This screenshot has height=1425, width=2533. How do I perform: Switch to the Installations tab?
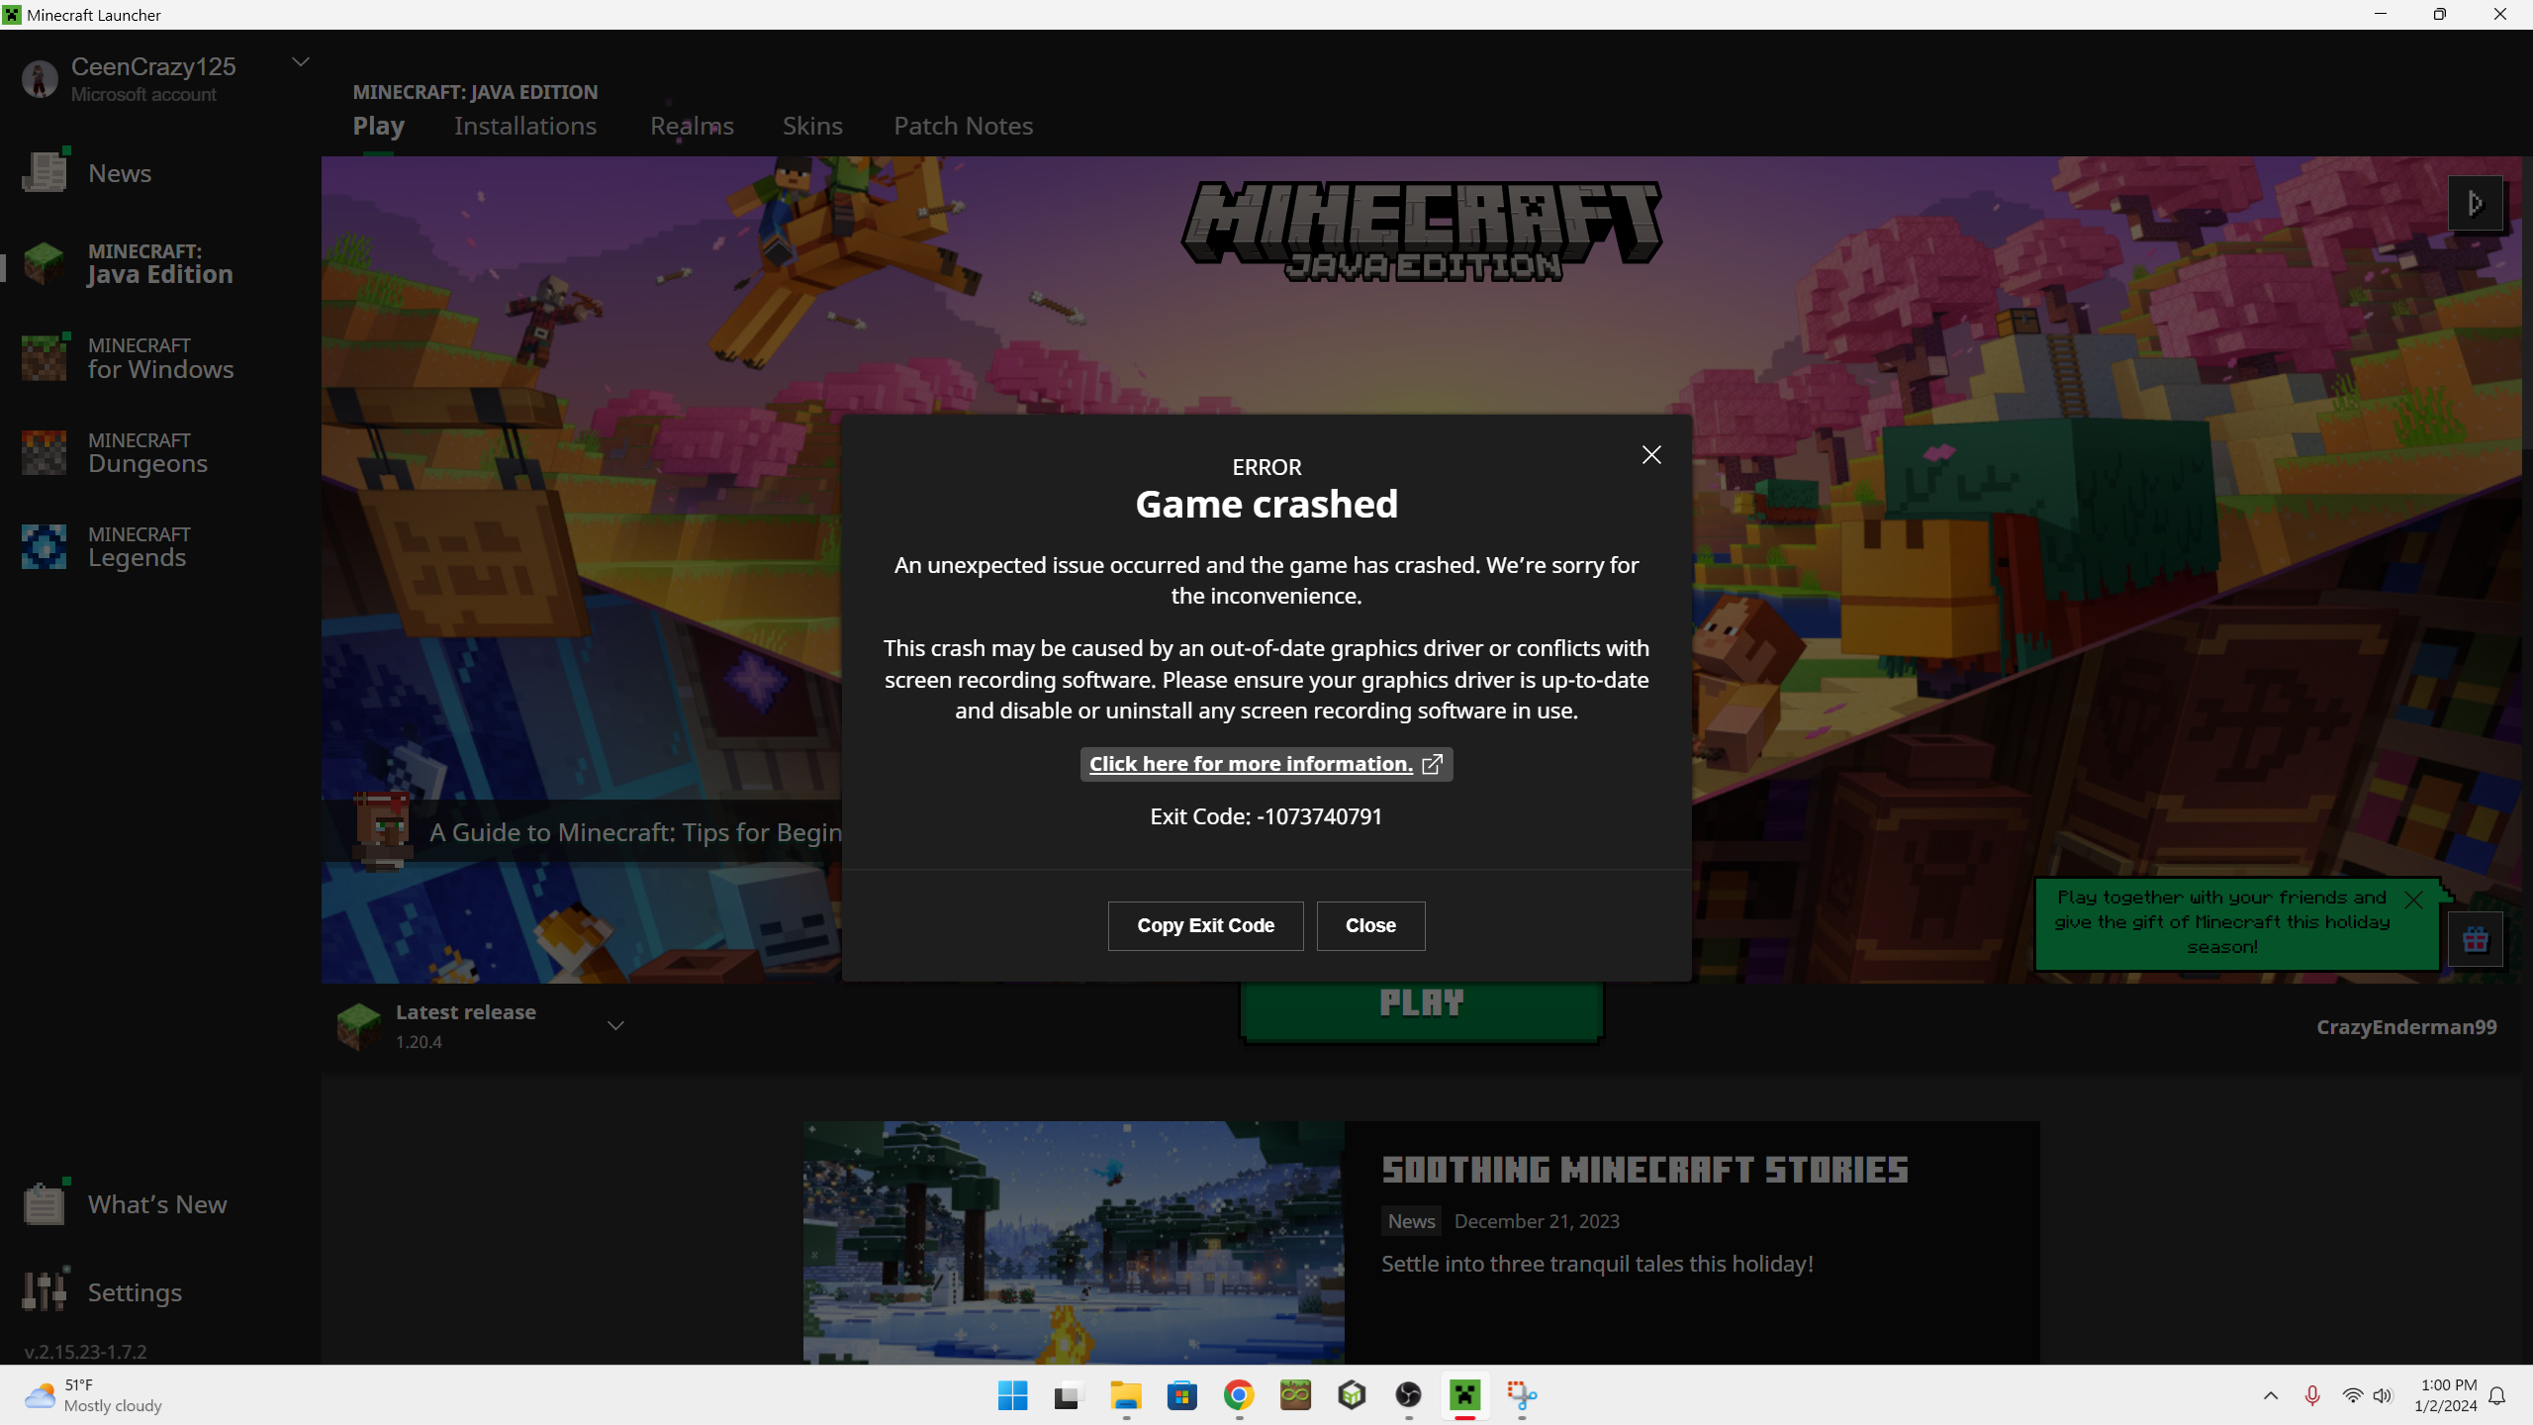tap(524, 126)
